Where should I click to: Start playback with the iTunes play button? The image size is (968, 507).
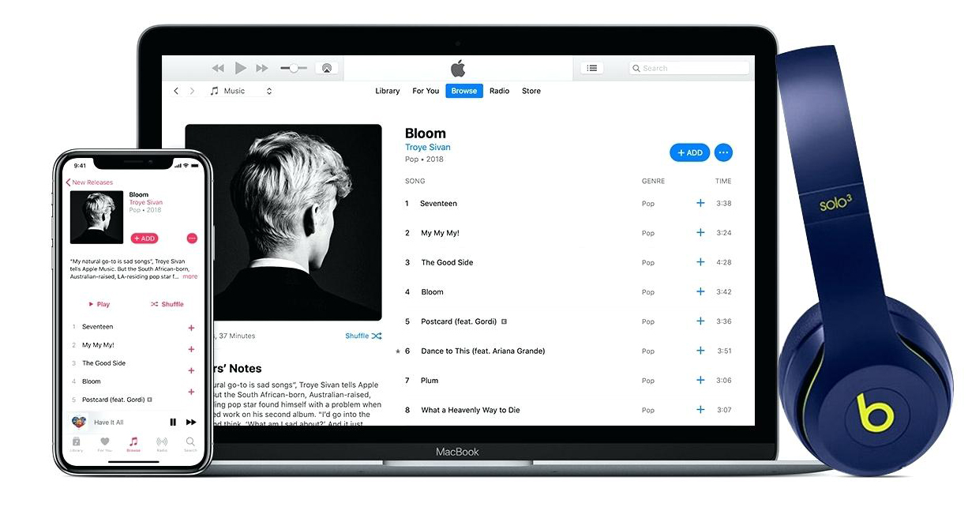241,69
